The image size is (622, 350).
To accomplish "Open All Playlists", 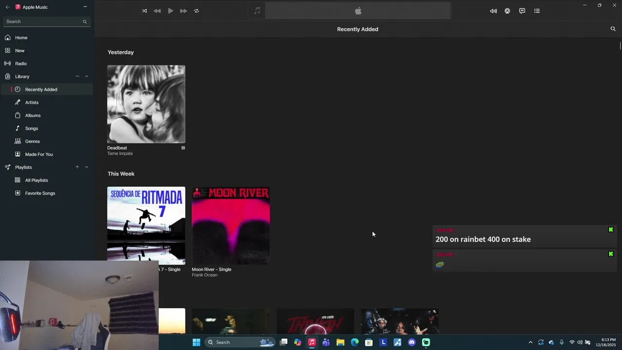I will tap(47, 180).
